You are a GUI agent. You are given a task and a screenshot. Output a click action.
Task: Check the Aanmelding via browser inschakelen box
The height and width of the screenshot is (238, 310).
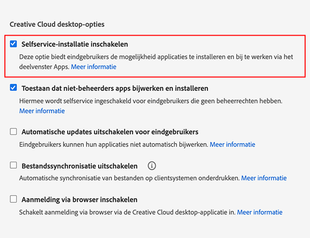(x=13, y=200)
